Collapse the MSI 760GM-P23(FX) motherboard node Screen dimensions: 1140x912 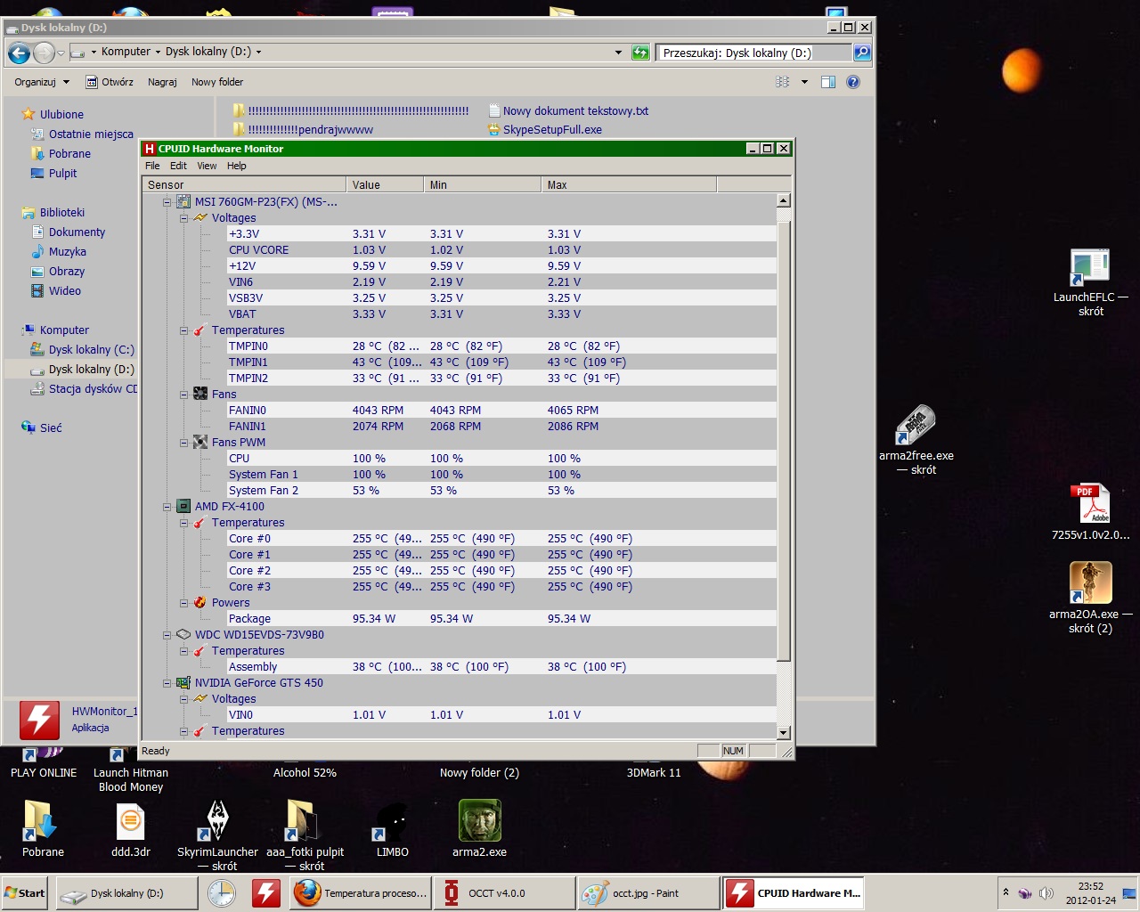click(x=167, y=202)
